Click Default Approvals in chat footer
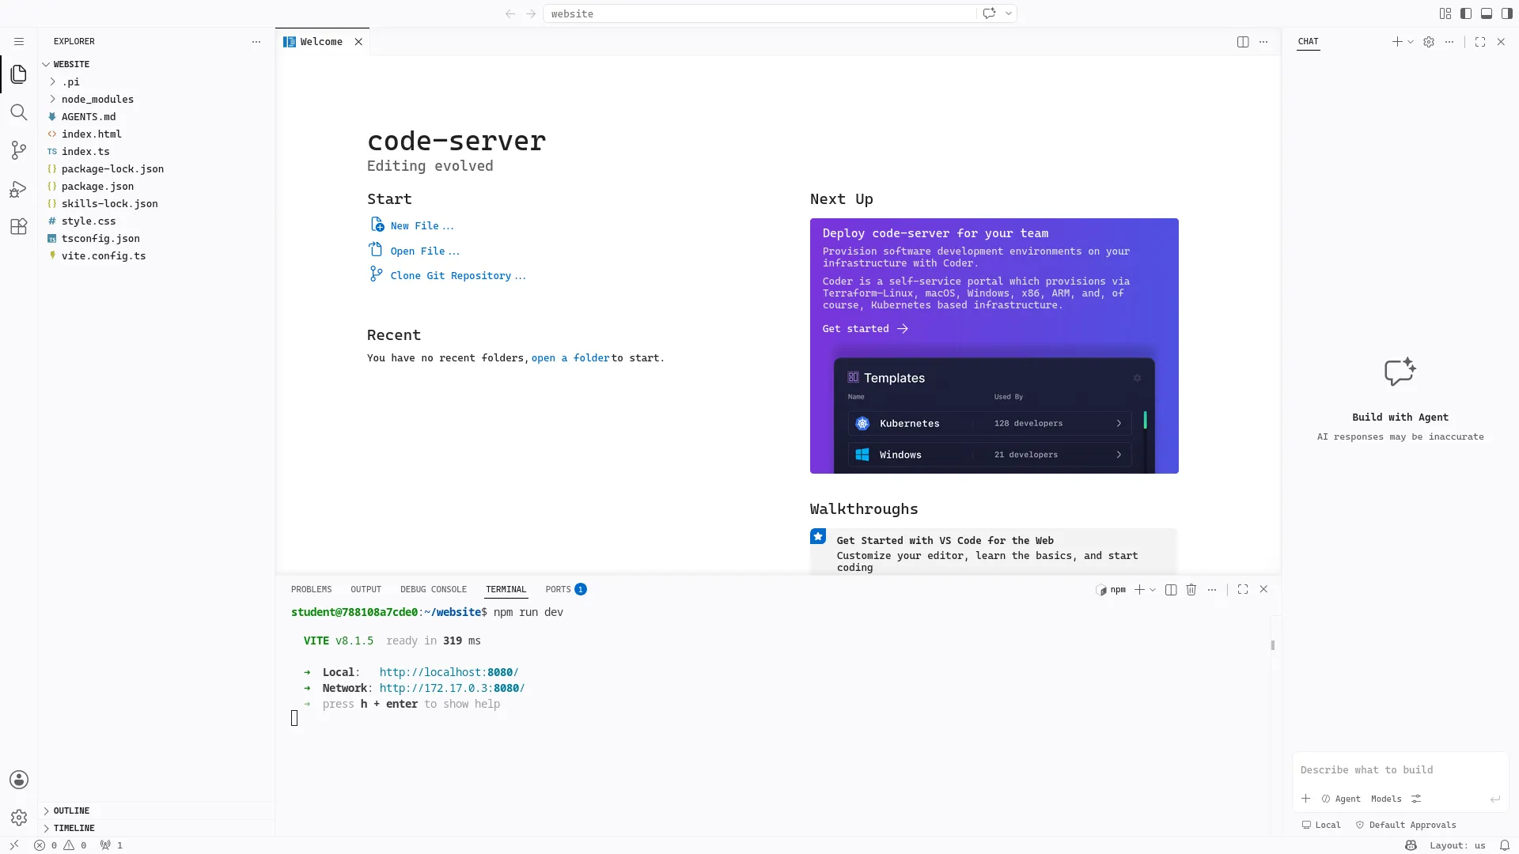Viewport: 1519px width, 854px height. tap(1406, 825)
